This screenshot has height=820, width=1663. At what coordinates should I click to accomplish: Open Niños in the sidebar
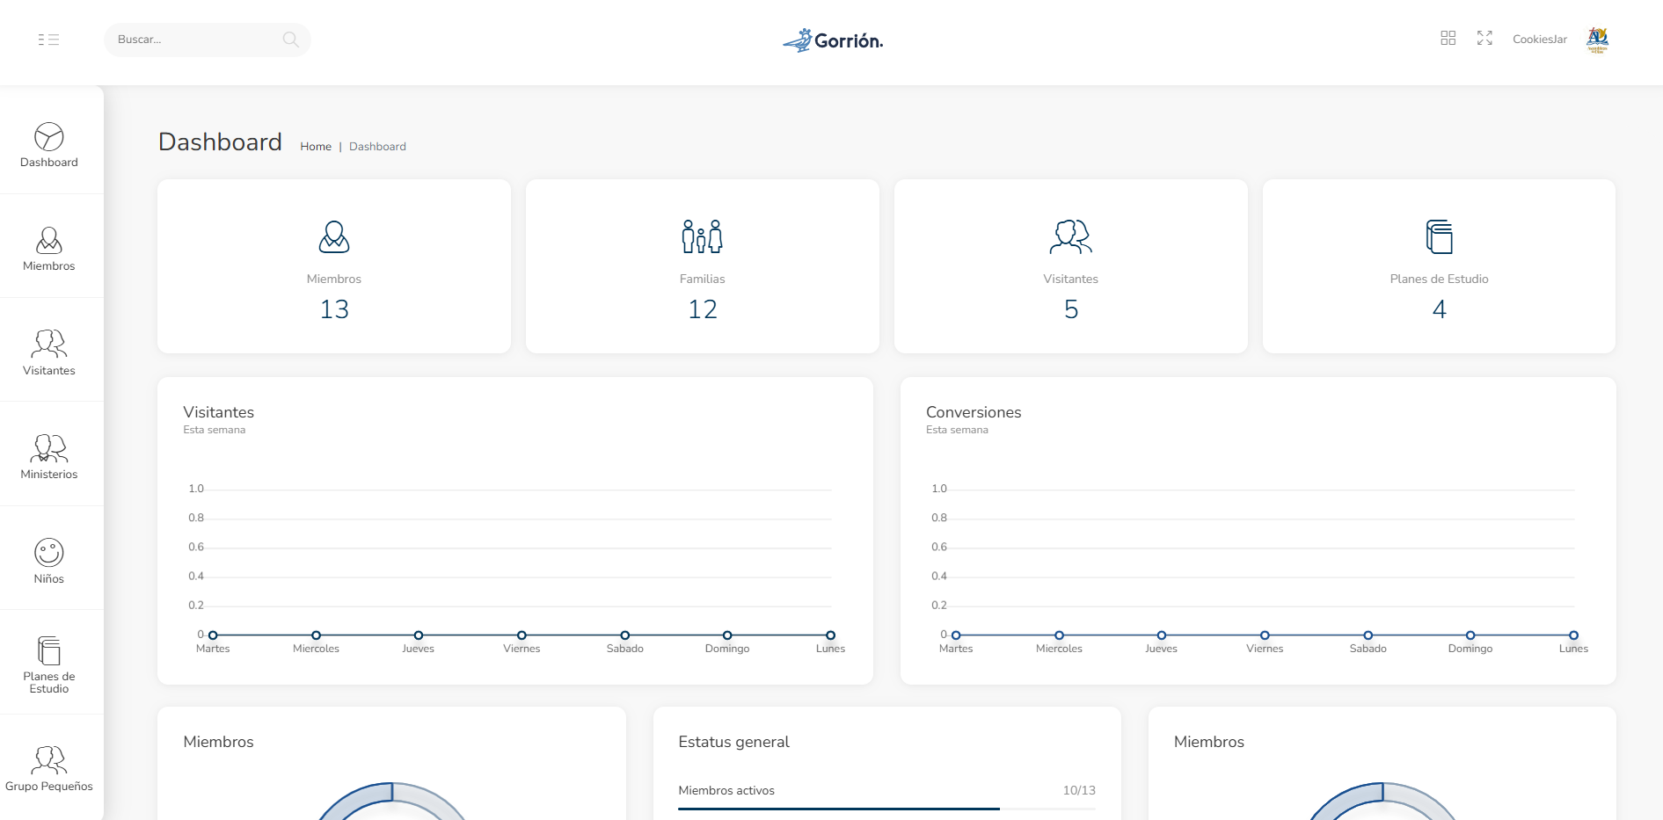49,562
